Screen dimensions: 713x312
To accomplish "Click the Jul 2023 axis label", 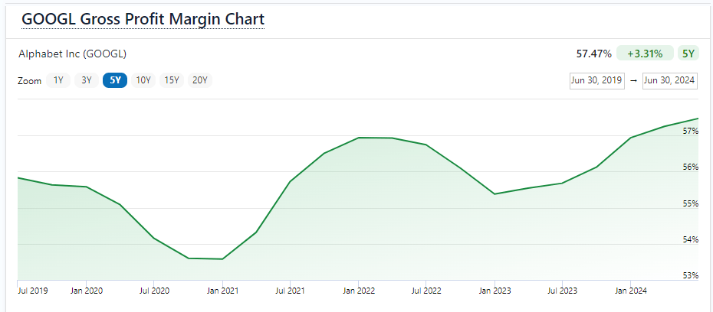I will coord(563,291).
